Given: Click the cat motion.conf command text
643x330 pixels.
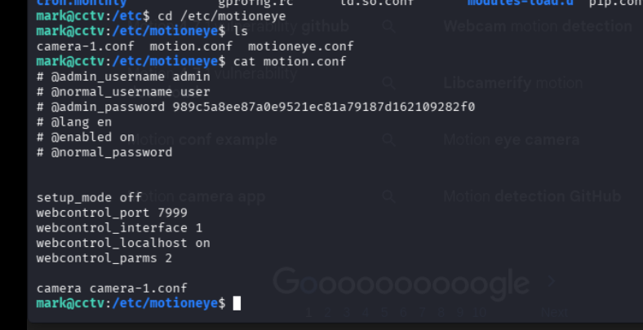Looking at the screenshot, I should 289,61.
